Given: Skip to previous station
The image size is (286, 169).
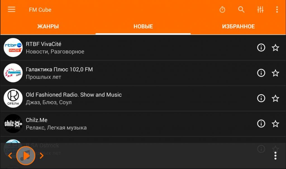Looking at the screenshot, I should [10, 156].
